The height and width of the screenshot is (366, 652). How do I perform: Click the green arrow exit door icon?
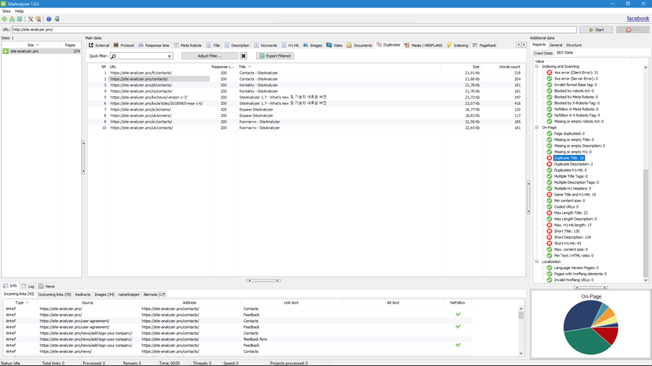57,19
